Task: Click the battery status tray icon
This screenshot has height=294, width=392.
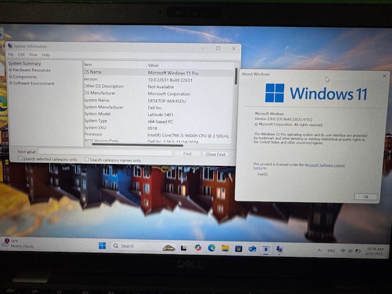Action: [358, 251]
